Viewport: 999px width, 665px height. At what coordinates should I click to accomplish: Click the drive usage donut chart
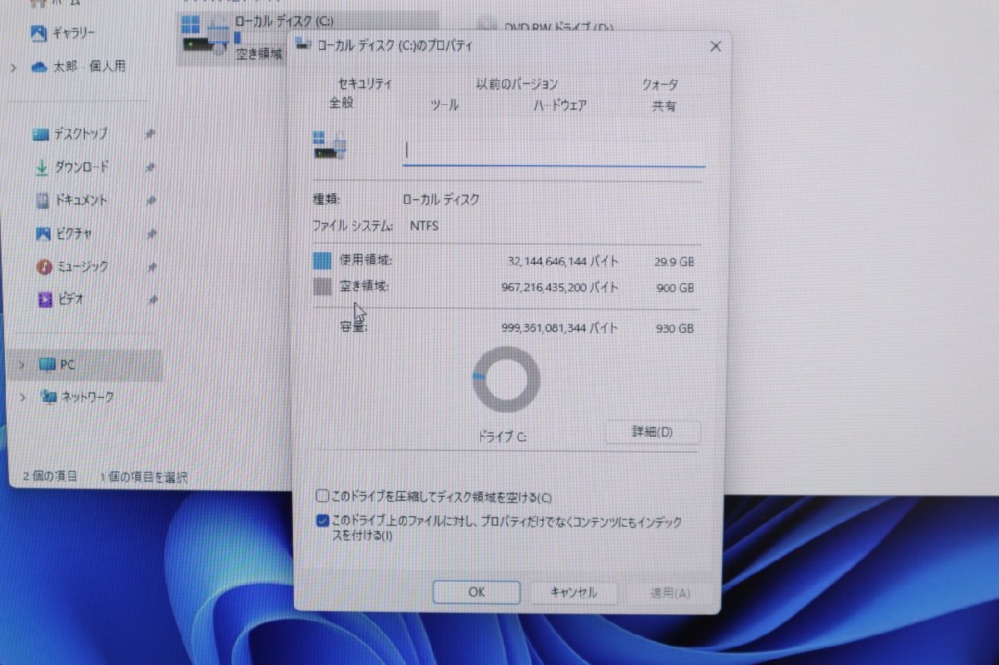[x=506, y=380]
